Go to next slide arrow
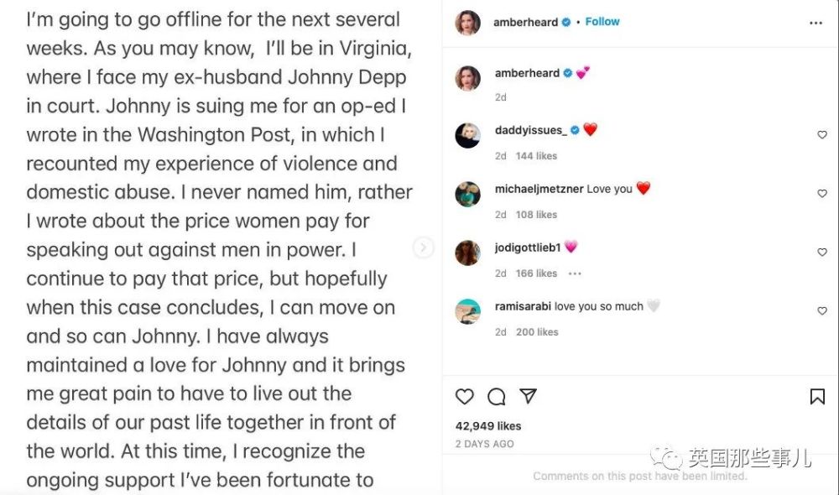Viewport: 839px width, 495px height. pyautogui.click(x=423, y=247)
